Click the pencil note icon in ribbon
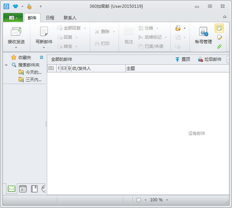This screenshot has height=208, width=232. pos(219,37)
